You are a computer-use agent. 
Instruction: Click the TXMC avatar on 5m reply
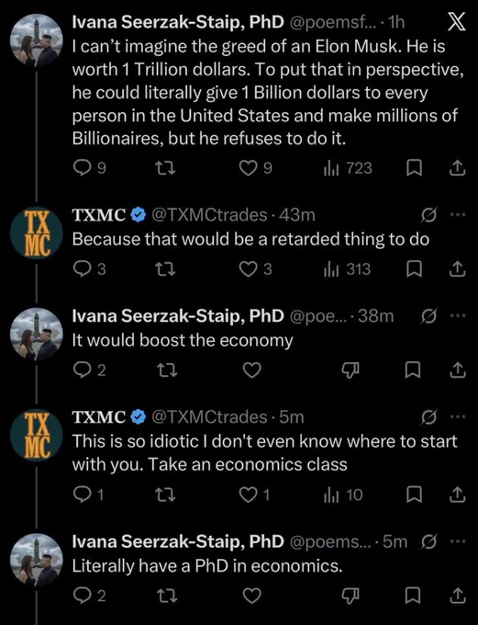point(36,436)
